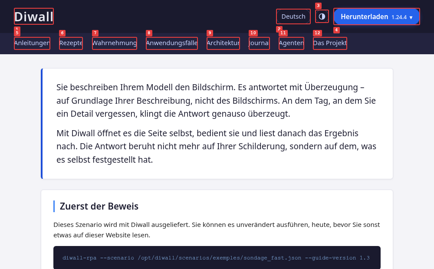Open the Anwendungsfälle page
This screenshot has width=434, height=269.
172,43
